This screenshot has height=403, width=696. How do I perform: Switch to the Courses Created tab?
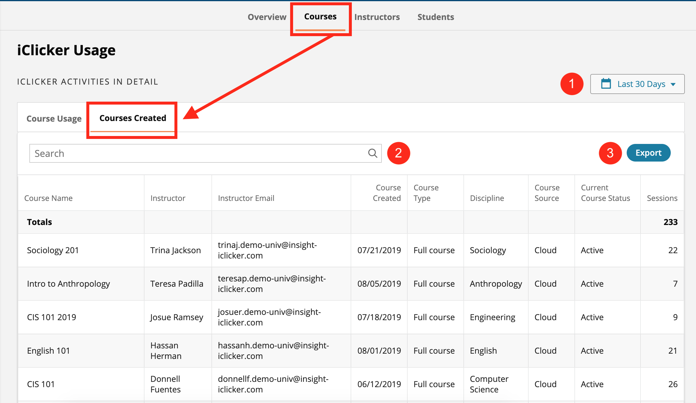pyautogui.click(x=132, y=118)
